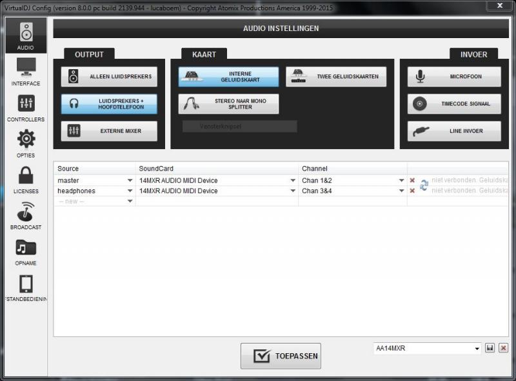Select Luidsprekers + Hoofdtelefoon output option
Viewport: 516px width, 381px height.
[109, 104]
